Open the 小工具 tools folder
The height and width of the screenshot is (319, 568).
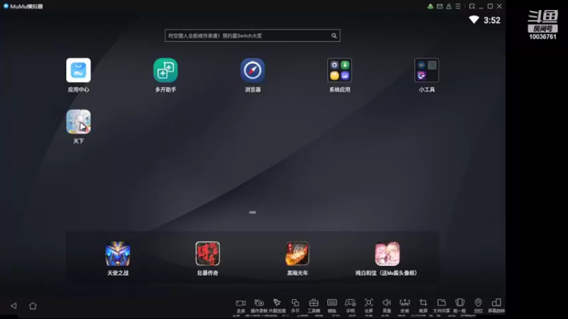(x=427, y=70)
